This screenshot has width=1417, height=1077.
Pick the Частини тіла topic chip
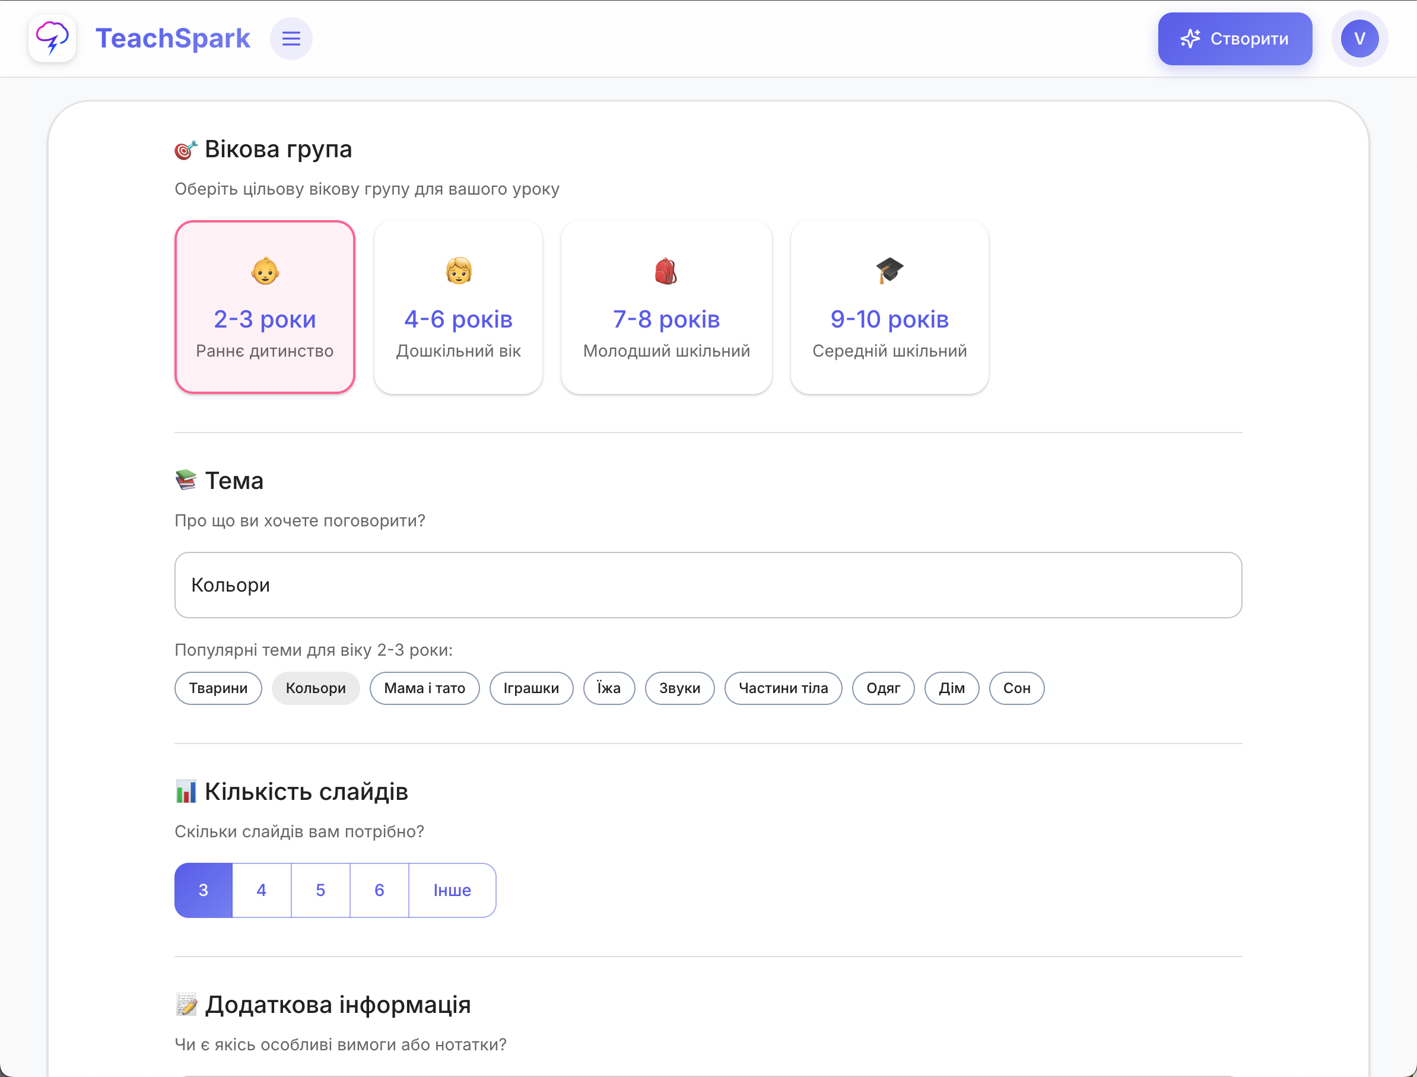click(783, 688)
